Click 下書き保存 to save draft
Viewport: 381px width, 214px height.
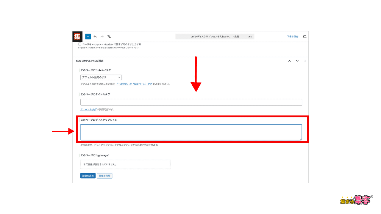click(x=293, y=37)
